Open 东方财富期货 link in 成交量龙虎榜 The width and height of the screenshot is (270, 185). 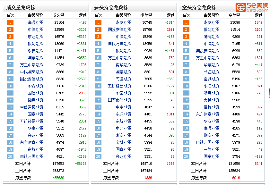pyautogui.click(x=31, y=142)
